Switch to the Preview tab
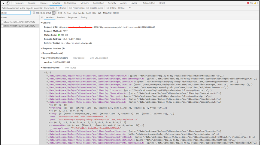This screenshot has width=261, height=146. pos(61,17)
